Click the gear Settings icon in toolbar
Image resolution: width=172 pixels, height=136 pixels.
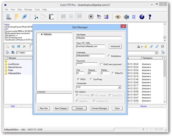tap(91, 17)
